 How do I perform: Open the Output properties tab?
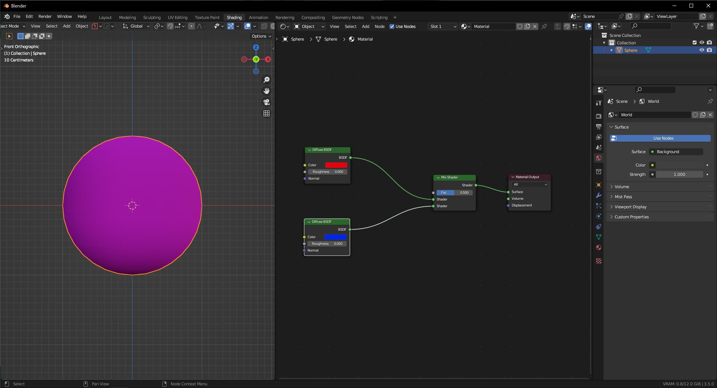tap(599, 127)
